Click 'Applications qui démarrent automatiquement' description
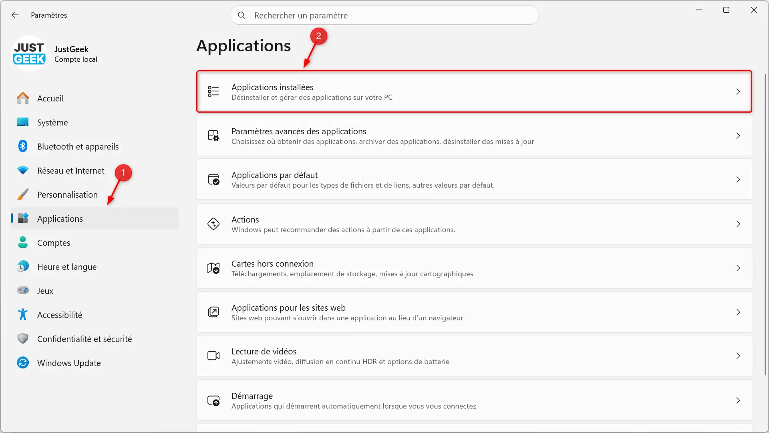This screenshot has width=769, height=433. click(354, 406)
